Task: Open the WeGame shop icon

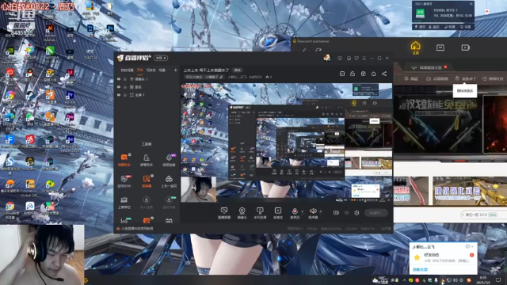Action: coord(440,47)
